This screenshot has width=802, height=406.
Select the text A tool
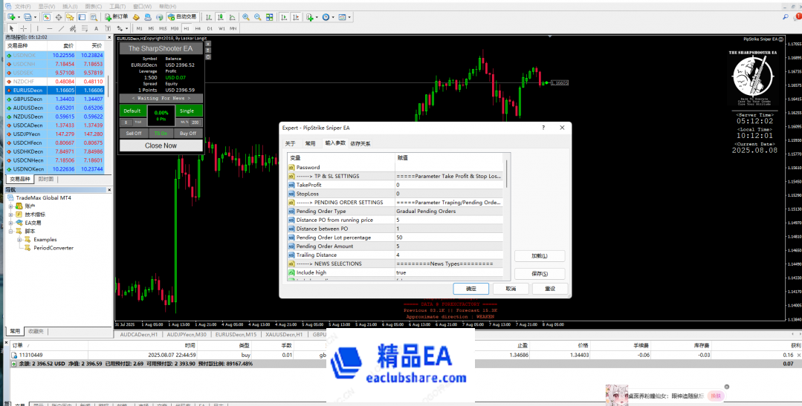point(96,29)
